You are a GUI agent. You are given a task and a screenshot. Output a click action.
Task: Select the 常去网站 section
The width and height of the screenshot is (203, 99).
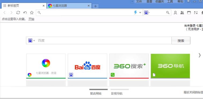click(x=96, y=93)
